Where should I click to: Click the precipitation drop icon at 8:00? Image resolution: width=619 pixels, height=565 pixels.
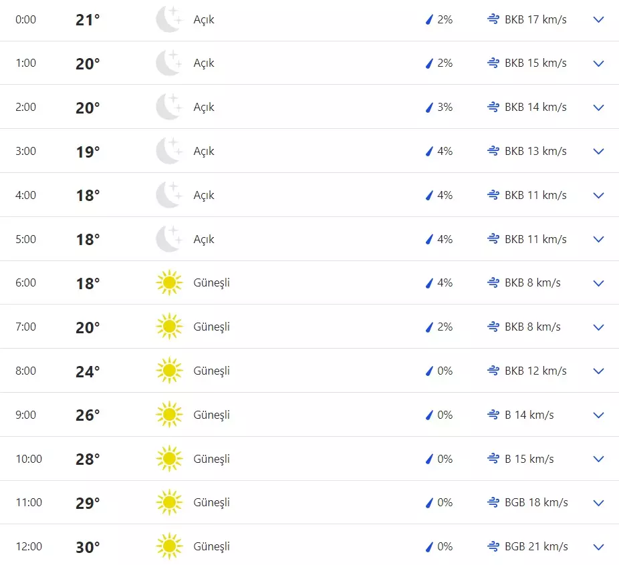430,371
